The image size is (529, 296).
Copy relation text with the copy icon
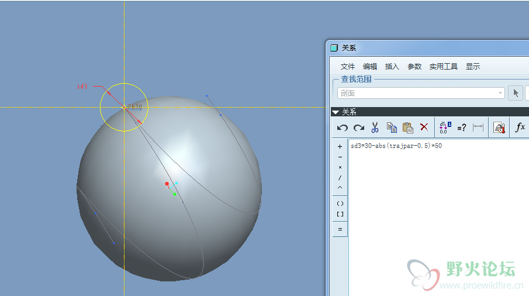(x=392, y=128)
